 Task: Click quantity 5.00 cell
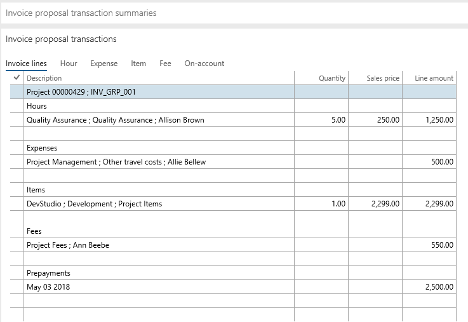321,120
